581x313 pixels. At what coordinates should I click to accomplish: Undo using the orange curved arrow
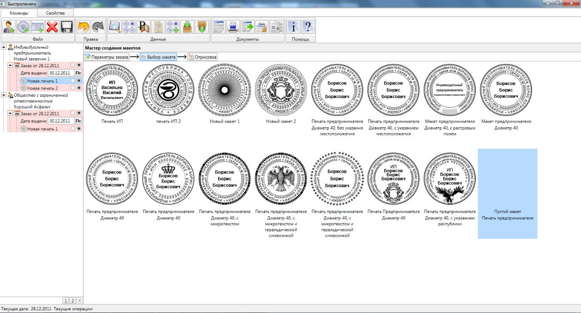tap(84, 27)
